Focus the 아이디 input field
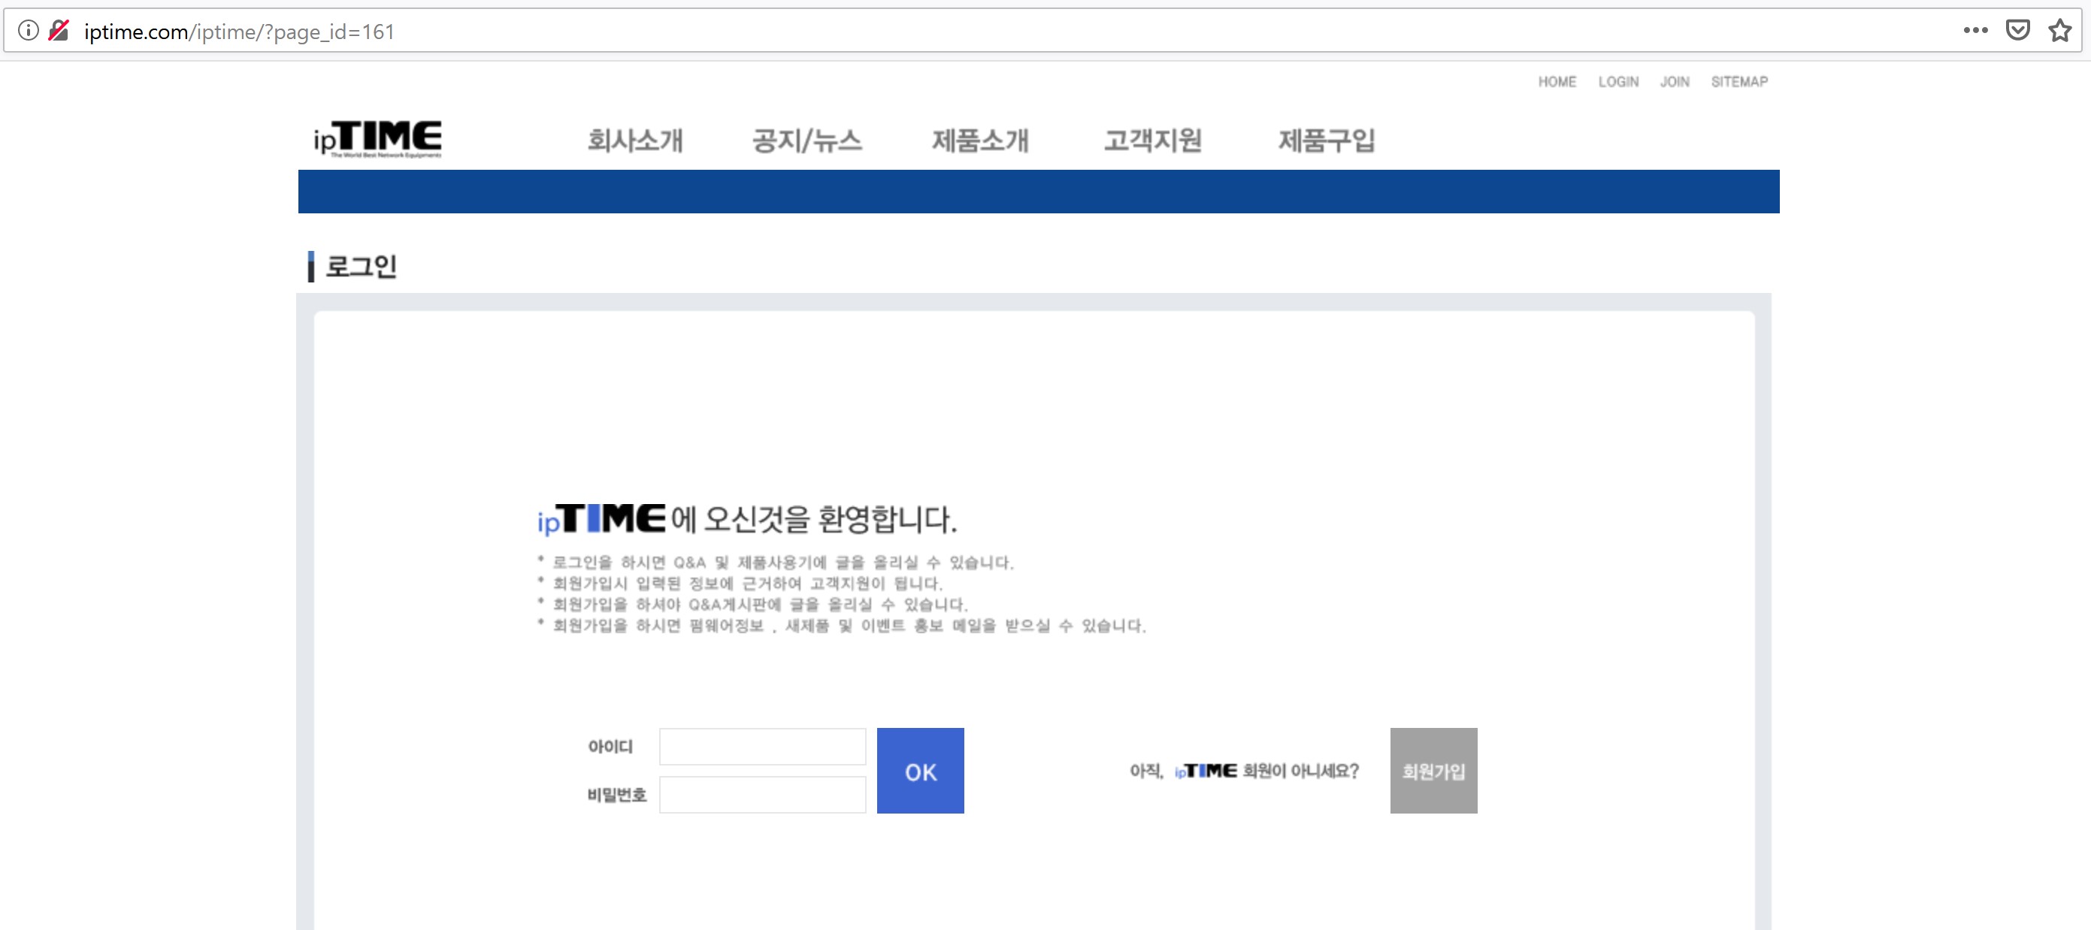This screenshot has width=2091, height=930. click(x=762, y=747)
